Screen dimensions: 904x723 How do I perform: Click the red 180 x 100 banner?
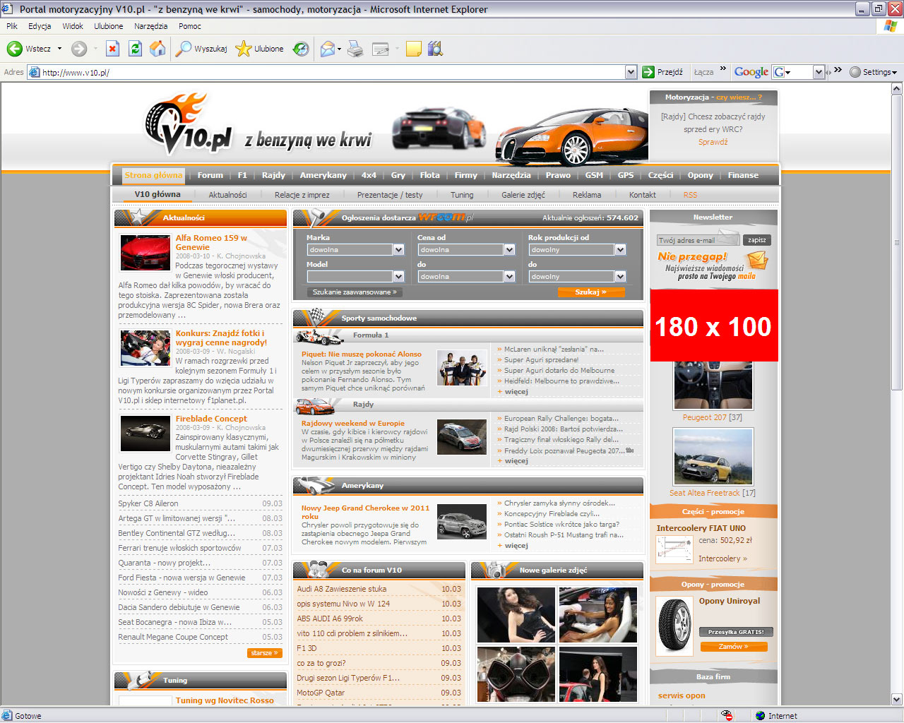pyautogui.click(x=713, y=325)
